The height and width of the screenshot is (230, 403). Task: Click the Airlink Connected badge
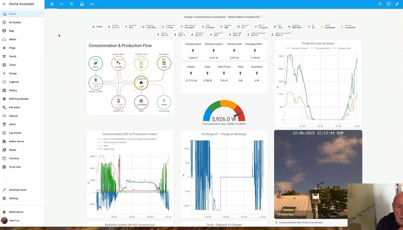tap(328, 27)
